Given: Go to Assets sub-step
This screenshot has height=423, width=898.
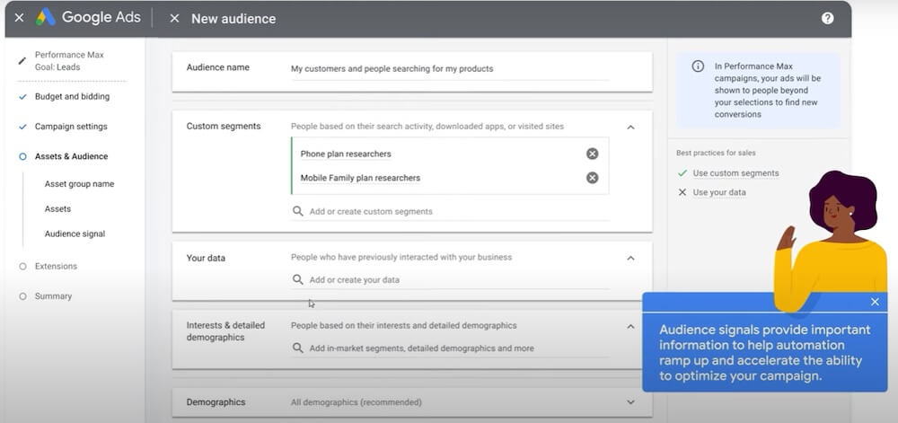Looking at the screenshot, I should pyautogui.click(x=57, y=209).
